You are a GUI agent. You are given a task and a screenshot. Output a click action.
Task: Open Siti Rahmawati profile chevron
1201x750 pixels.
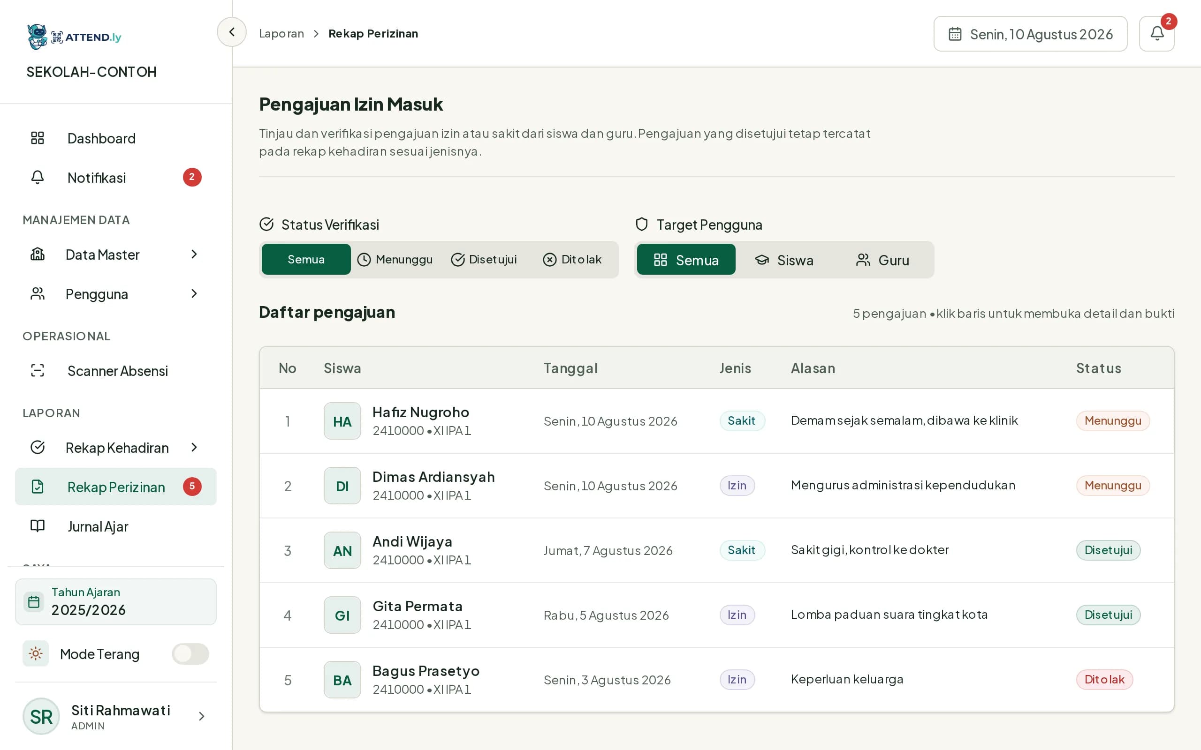[x=201, y=716]
